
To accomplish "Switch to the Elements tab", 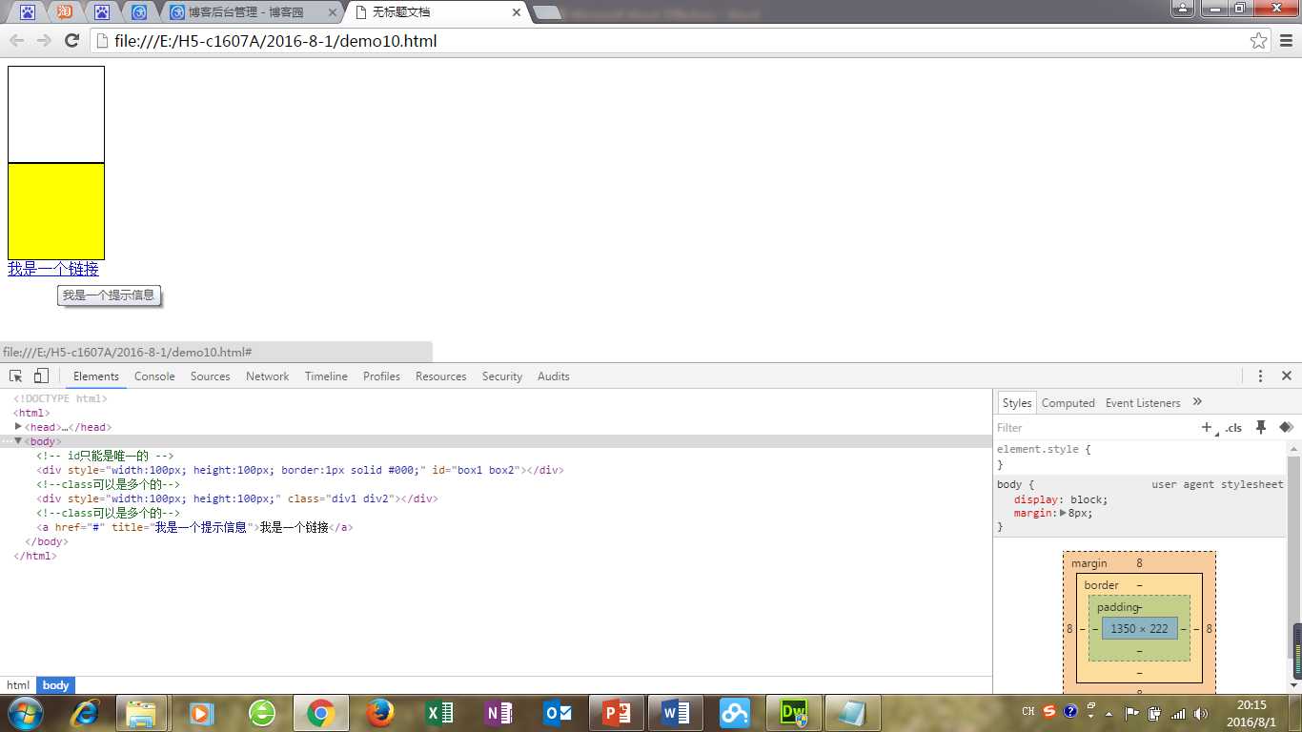I will pos(96,376).
